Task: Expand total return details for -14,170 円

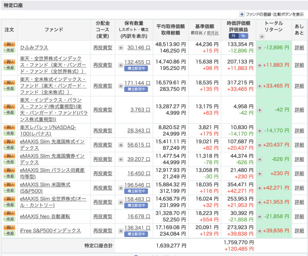Action: click(x=259, y=130)
